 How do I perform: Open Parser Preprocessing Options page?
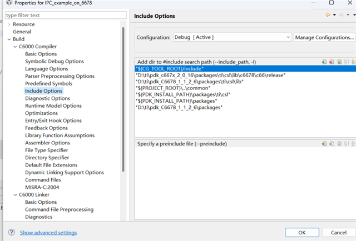60,76
